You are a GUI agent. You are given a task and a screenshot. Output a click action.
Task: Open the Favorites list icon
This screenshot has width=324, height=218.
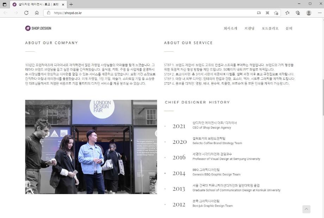287,13
